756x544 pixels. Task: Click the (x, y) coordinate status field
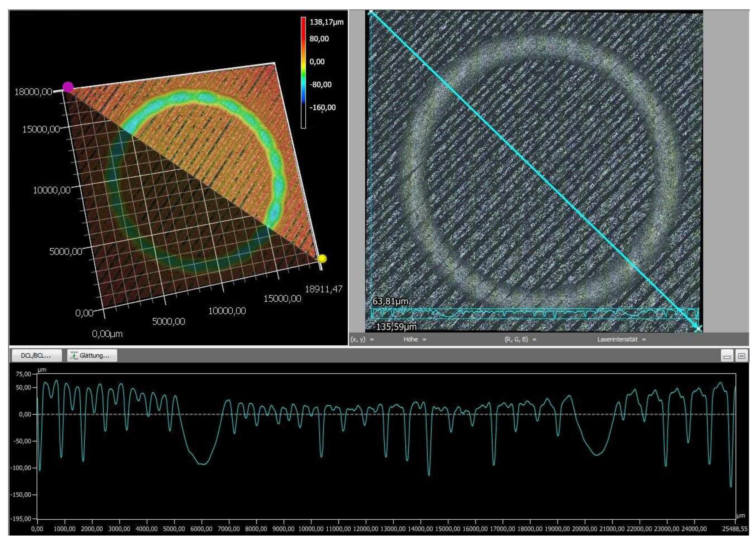click(362, 340)
